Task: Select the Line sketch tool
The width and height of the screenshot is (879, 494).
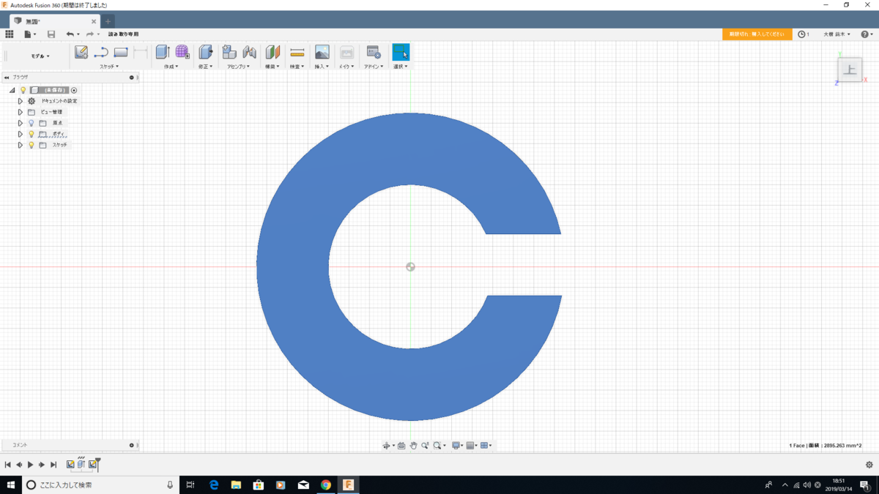Action: coord(101,52)
